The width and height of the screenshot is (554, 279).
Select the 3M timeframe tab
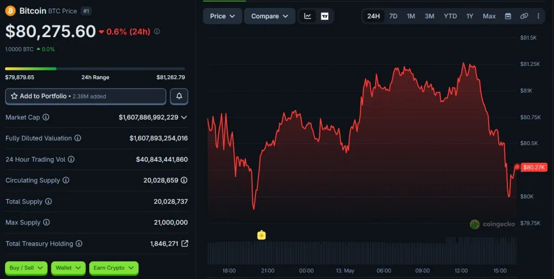point(429,16)
